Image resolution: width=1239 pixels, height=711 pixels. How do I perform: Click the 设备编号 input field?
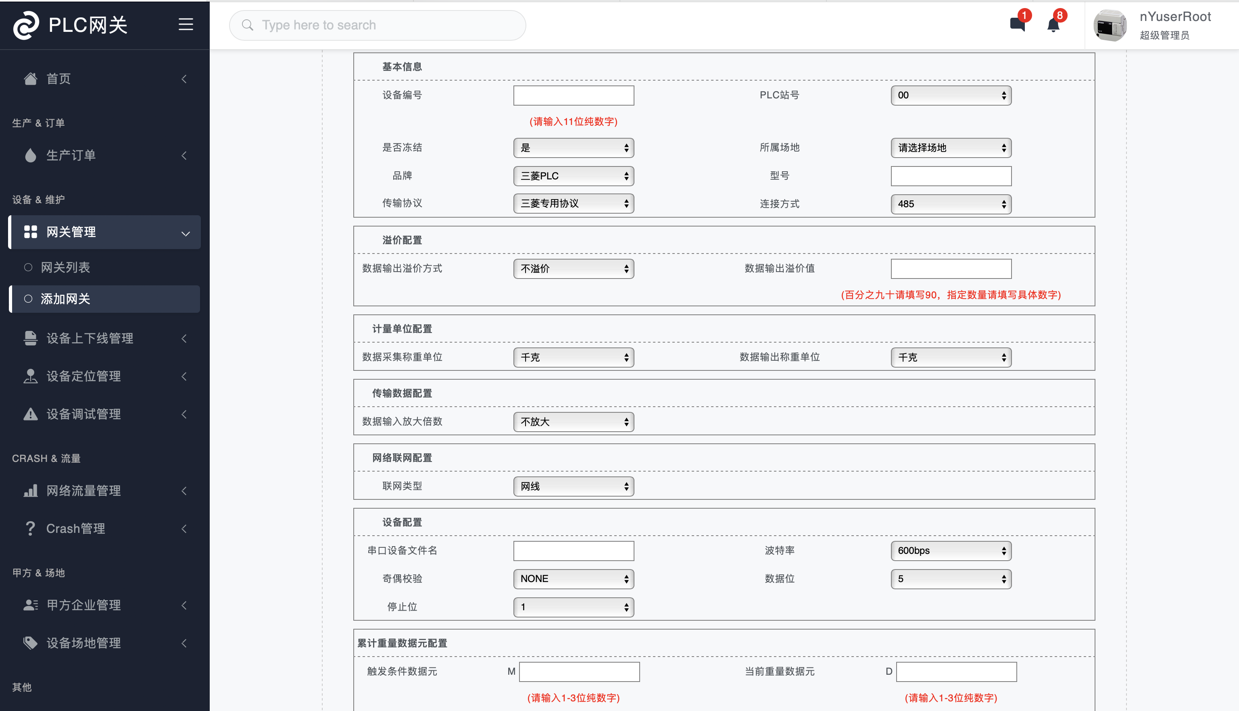pos(574,95)
